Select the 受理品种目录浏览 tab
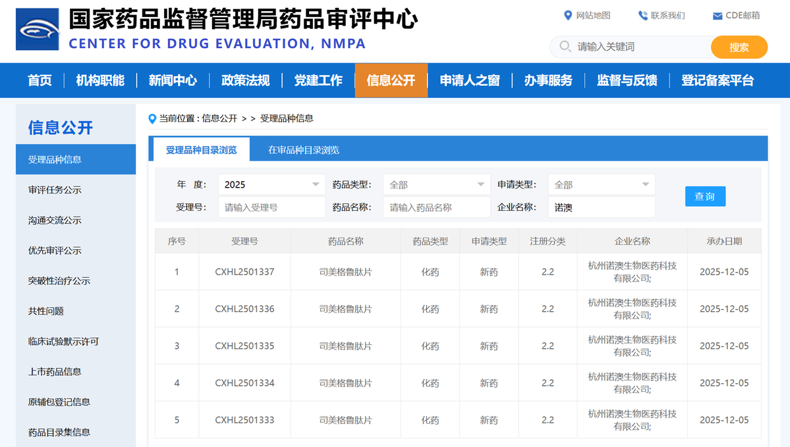The height and width of the screenshot is (447, 790). coord(201,149)
